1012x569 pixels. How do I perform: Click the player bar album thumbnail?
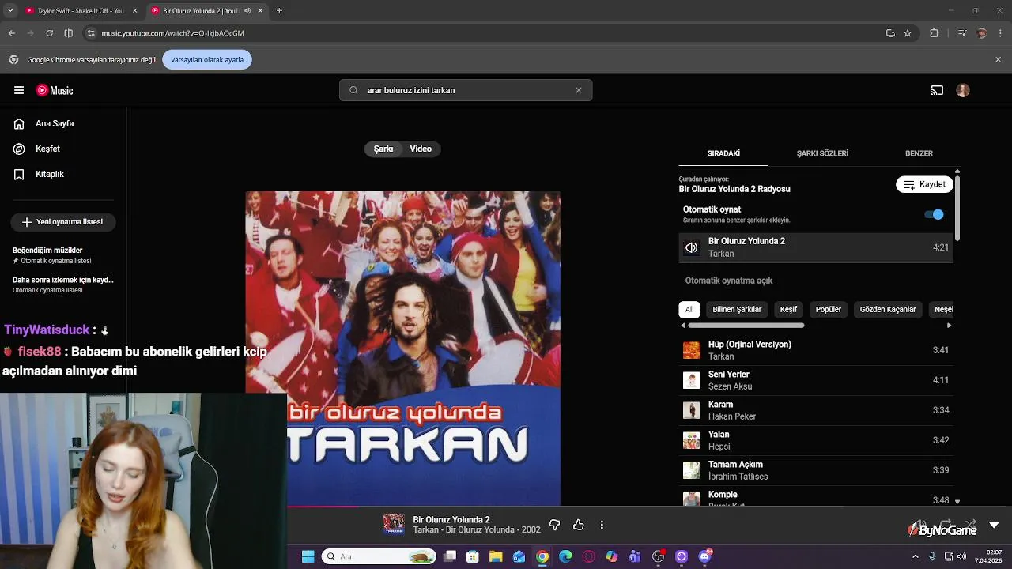click(394, 525)
